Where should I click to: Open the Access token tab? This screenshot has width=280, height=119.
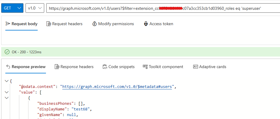click(158, 24)
